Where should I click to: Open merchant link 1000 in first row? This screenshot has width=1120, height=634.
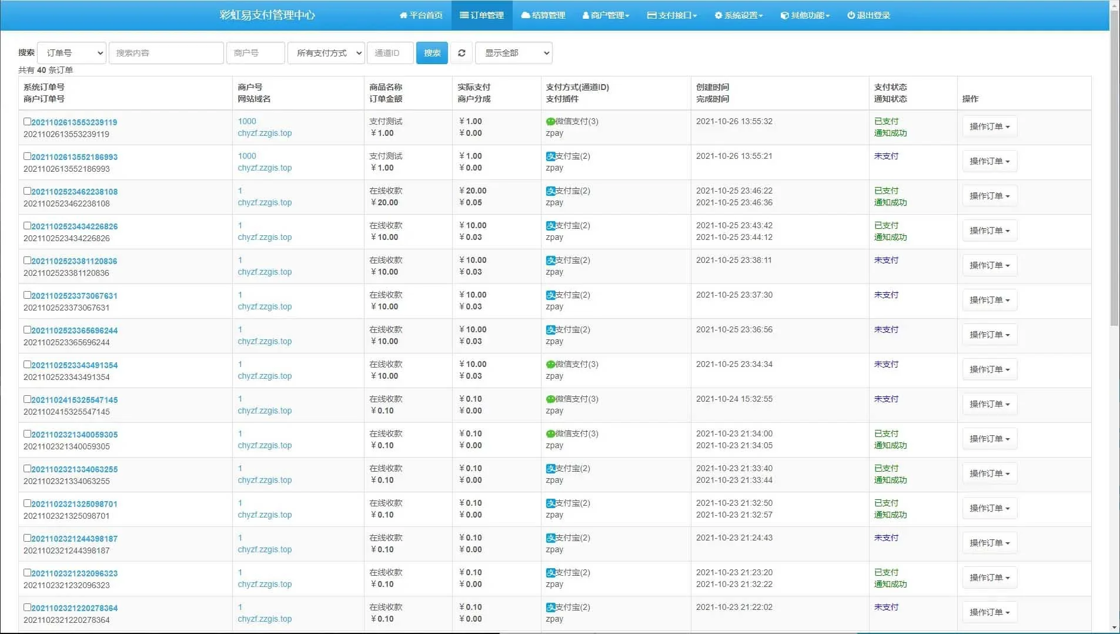(247, 121)
